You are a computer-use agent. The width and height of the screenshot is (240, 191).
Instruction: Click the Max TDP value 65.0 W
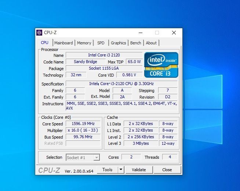click(x=134, y=62)
